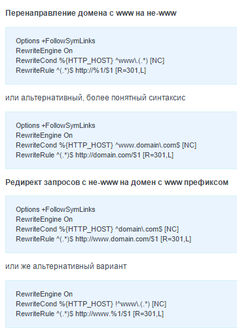Click [NC] flag in the last code block

point(159,304)
